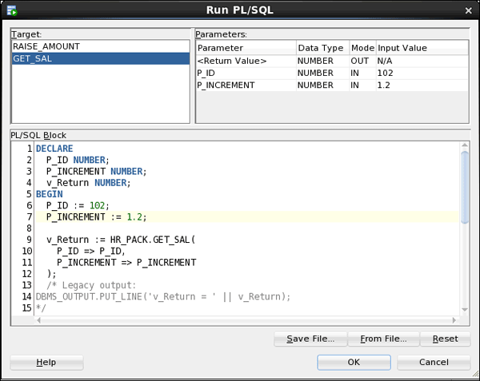Click the Input Value column header
Viewport: 480px width, 381px height.
[x=402, y=48]
